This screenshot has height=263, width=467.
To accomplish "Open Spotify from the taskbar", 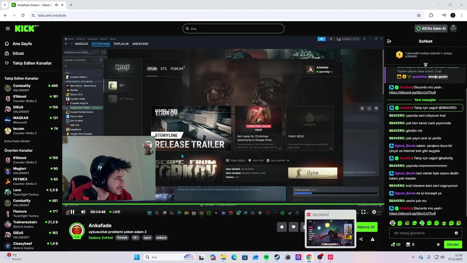I will point(266,257).
